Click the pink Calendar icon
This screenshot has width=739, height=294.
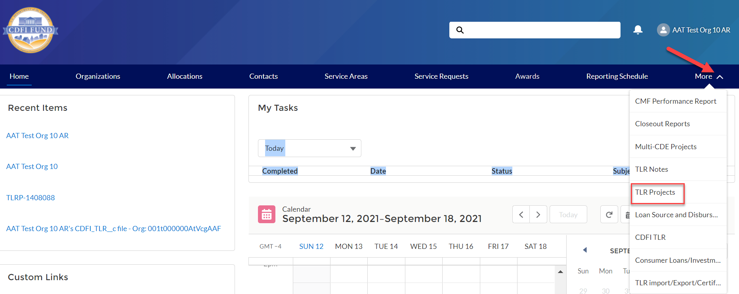tap(267, 214)
